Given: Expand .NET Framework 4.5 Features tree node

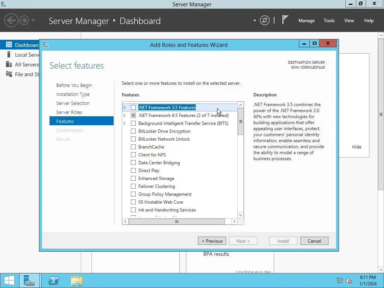Looking at the screenshot, I should (124, 115).
